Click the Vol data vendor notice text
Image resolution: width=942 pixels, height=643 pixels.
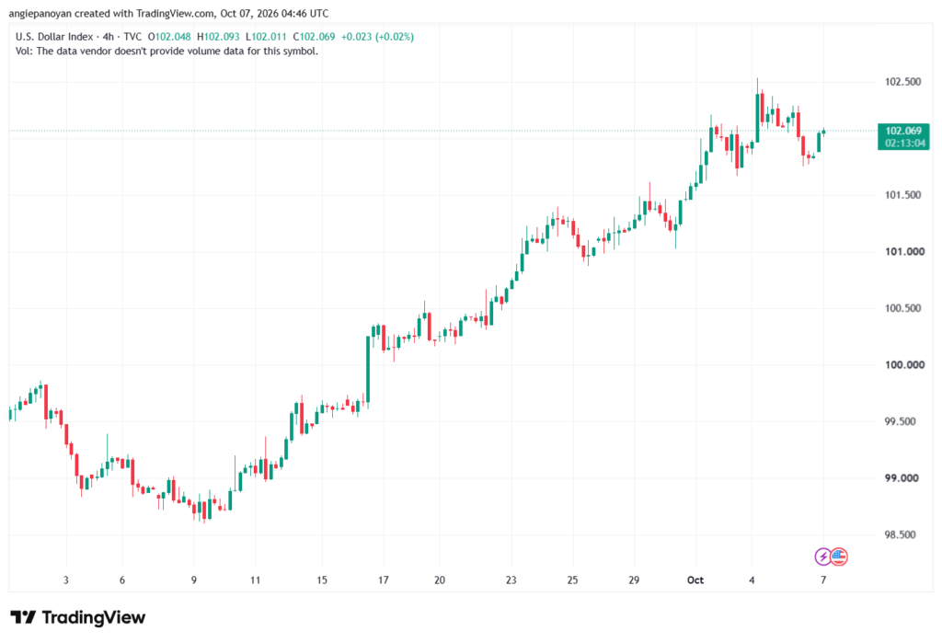click(167, 52)
